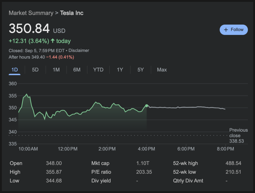Screen dimensions: 255x193
Task: Select the 1D time range tab
Action: click(x=15, y=70)
